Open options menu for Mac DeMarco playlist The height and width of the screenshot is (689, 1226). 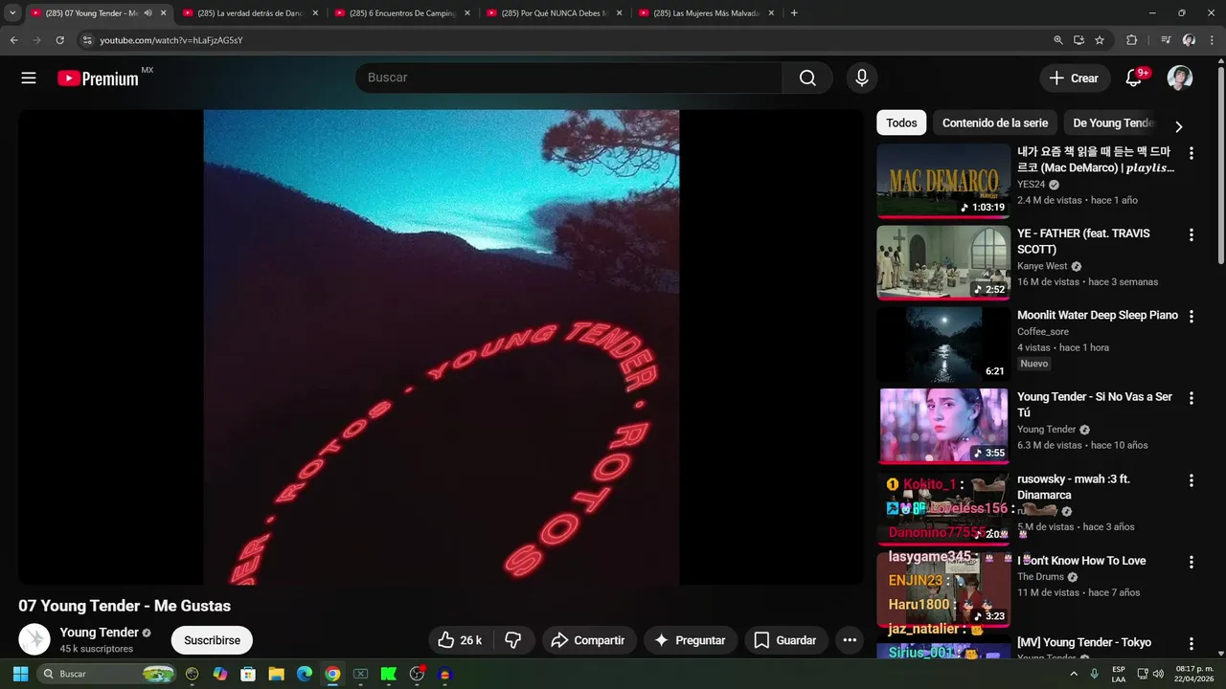[x=1192, y=153]
